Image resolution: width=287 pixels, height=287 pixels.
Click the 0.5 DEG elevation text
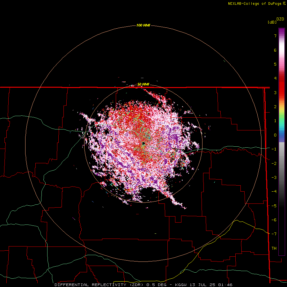[x=157, y=285]
